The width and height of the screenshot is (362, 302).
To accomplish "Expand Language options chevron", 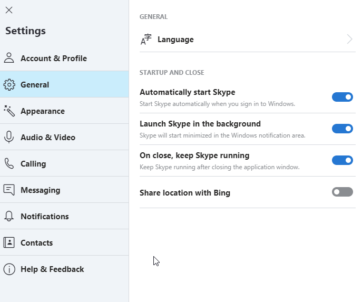I will click(349, 39).
